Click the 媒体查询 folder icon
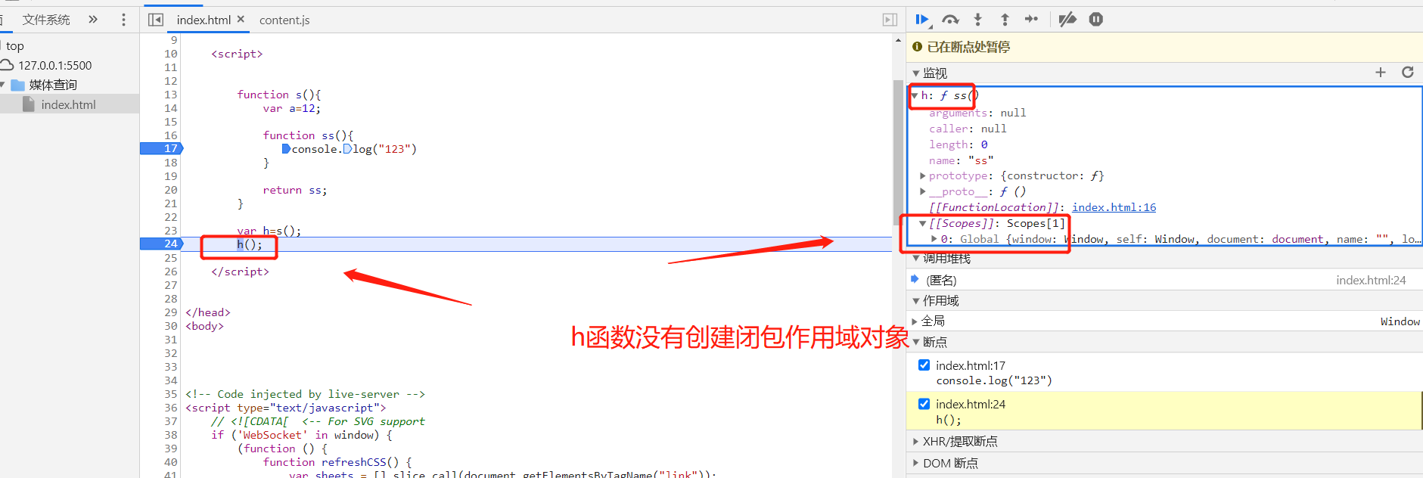 point(18,85)
